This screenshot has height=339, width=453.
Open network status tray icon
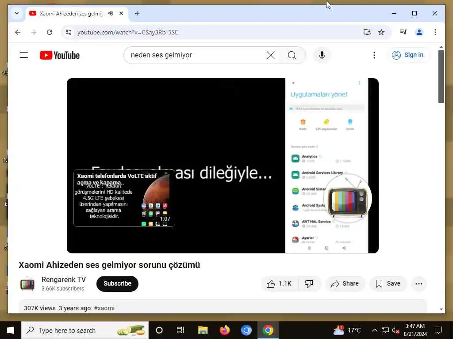click(385, 330)
